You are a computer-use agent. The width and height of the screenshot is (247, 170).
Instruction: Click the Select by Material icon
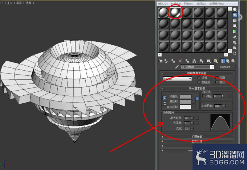tap(235, 48)
